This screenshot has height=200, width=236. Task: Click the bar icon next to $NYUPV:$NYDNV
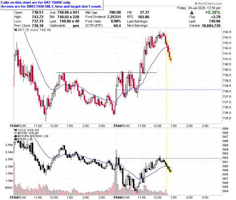16,136
